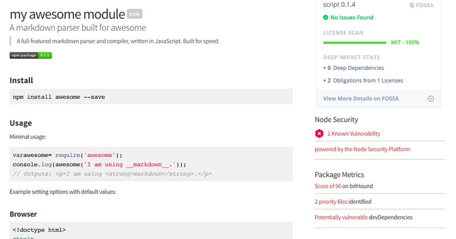Click the Package Metrics section heading
This screenshot has height=239, width=456.
[x=339, y=175]
